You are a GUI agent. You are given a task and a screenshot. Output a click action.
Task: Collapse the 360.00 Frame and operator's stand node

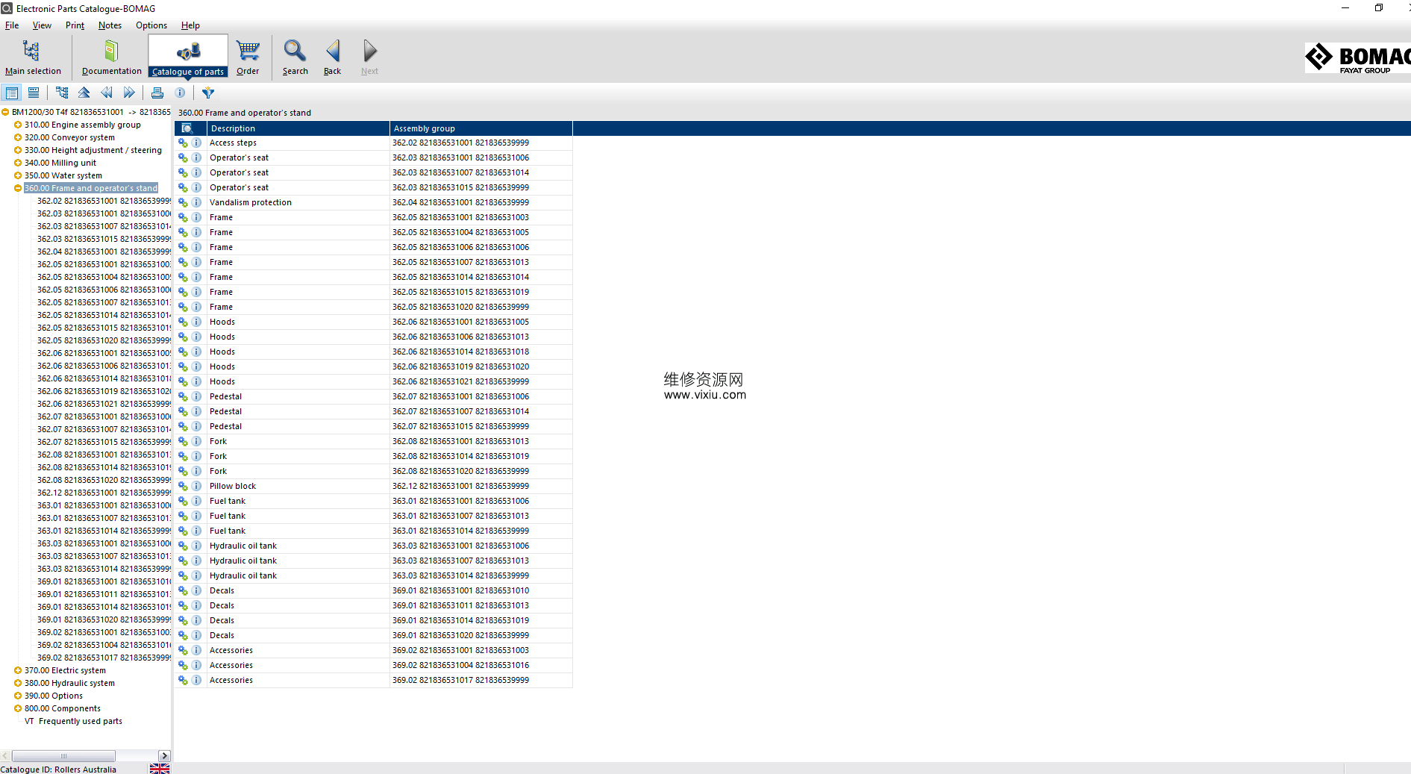18,188
